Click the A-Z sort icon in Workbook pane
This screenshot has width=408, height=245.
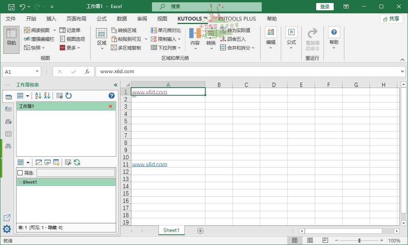[38, 96]
